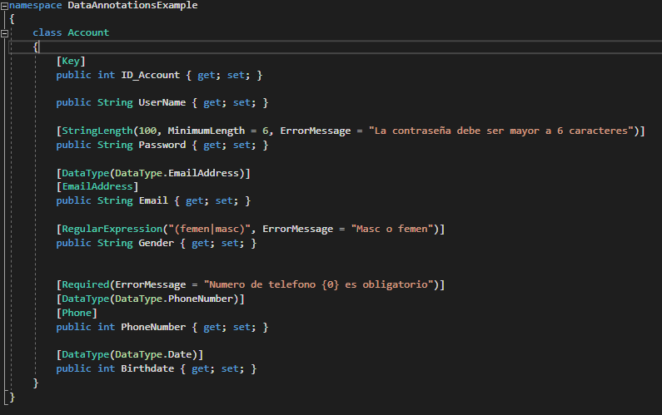Click the StringLength attribute

pyautogui.click(x=97, y=131)
